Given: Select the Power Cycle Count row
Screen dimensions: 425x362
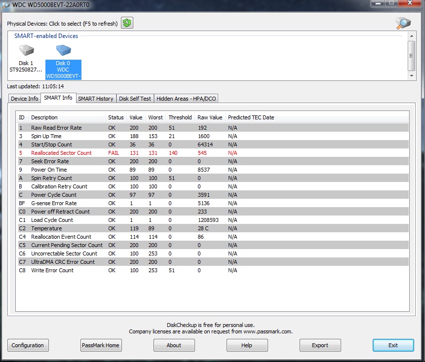Looking at the screenshot, I should click(x=213, y=195).
